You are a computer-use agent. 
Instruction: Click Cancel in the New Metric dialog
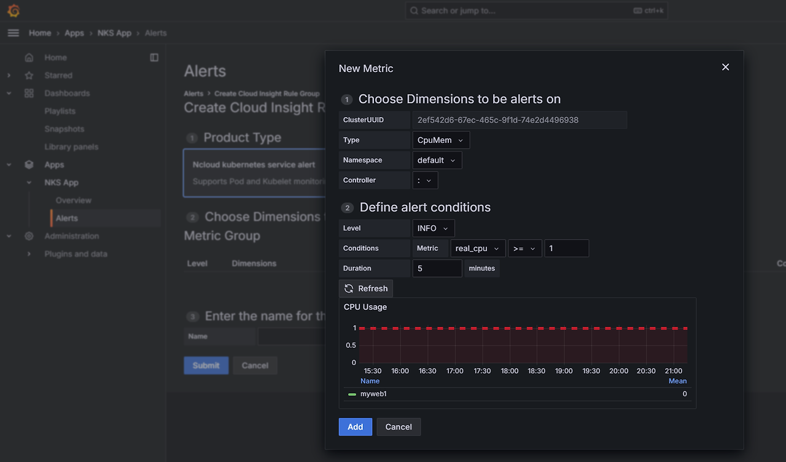pyautogui.click(x=399, y=427)
